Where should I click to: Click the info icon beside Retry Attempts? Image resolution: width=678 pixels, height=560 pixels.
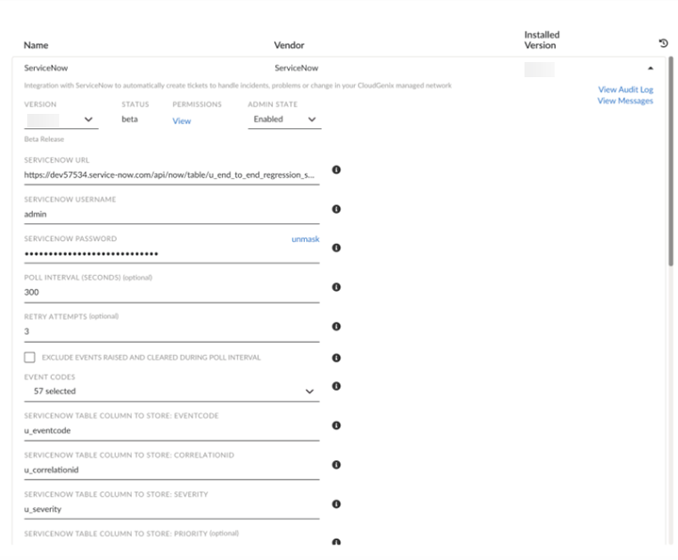(x=336, y=327)
